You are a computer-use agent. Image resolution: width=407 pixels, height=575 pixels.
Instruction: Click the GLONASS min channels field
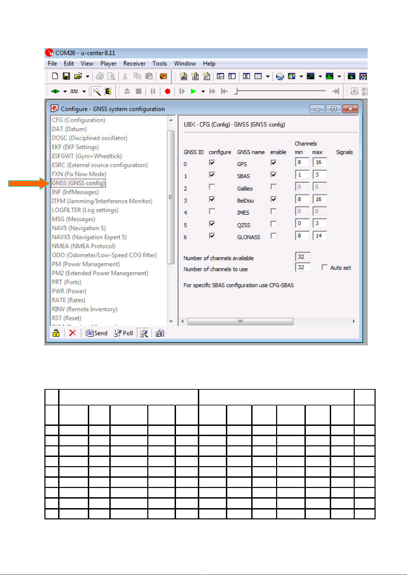302,235
